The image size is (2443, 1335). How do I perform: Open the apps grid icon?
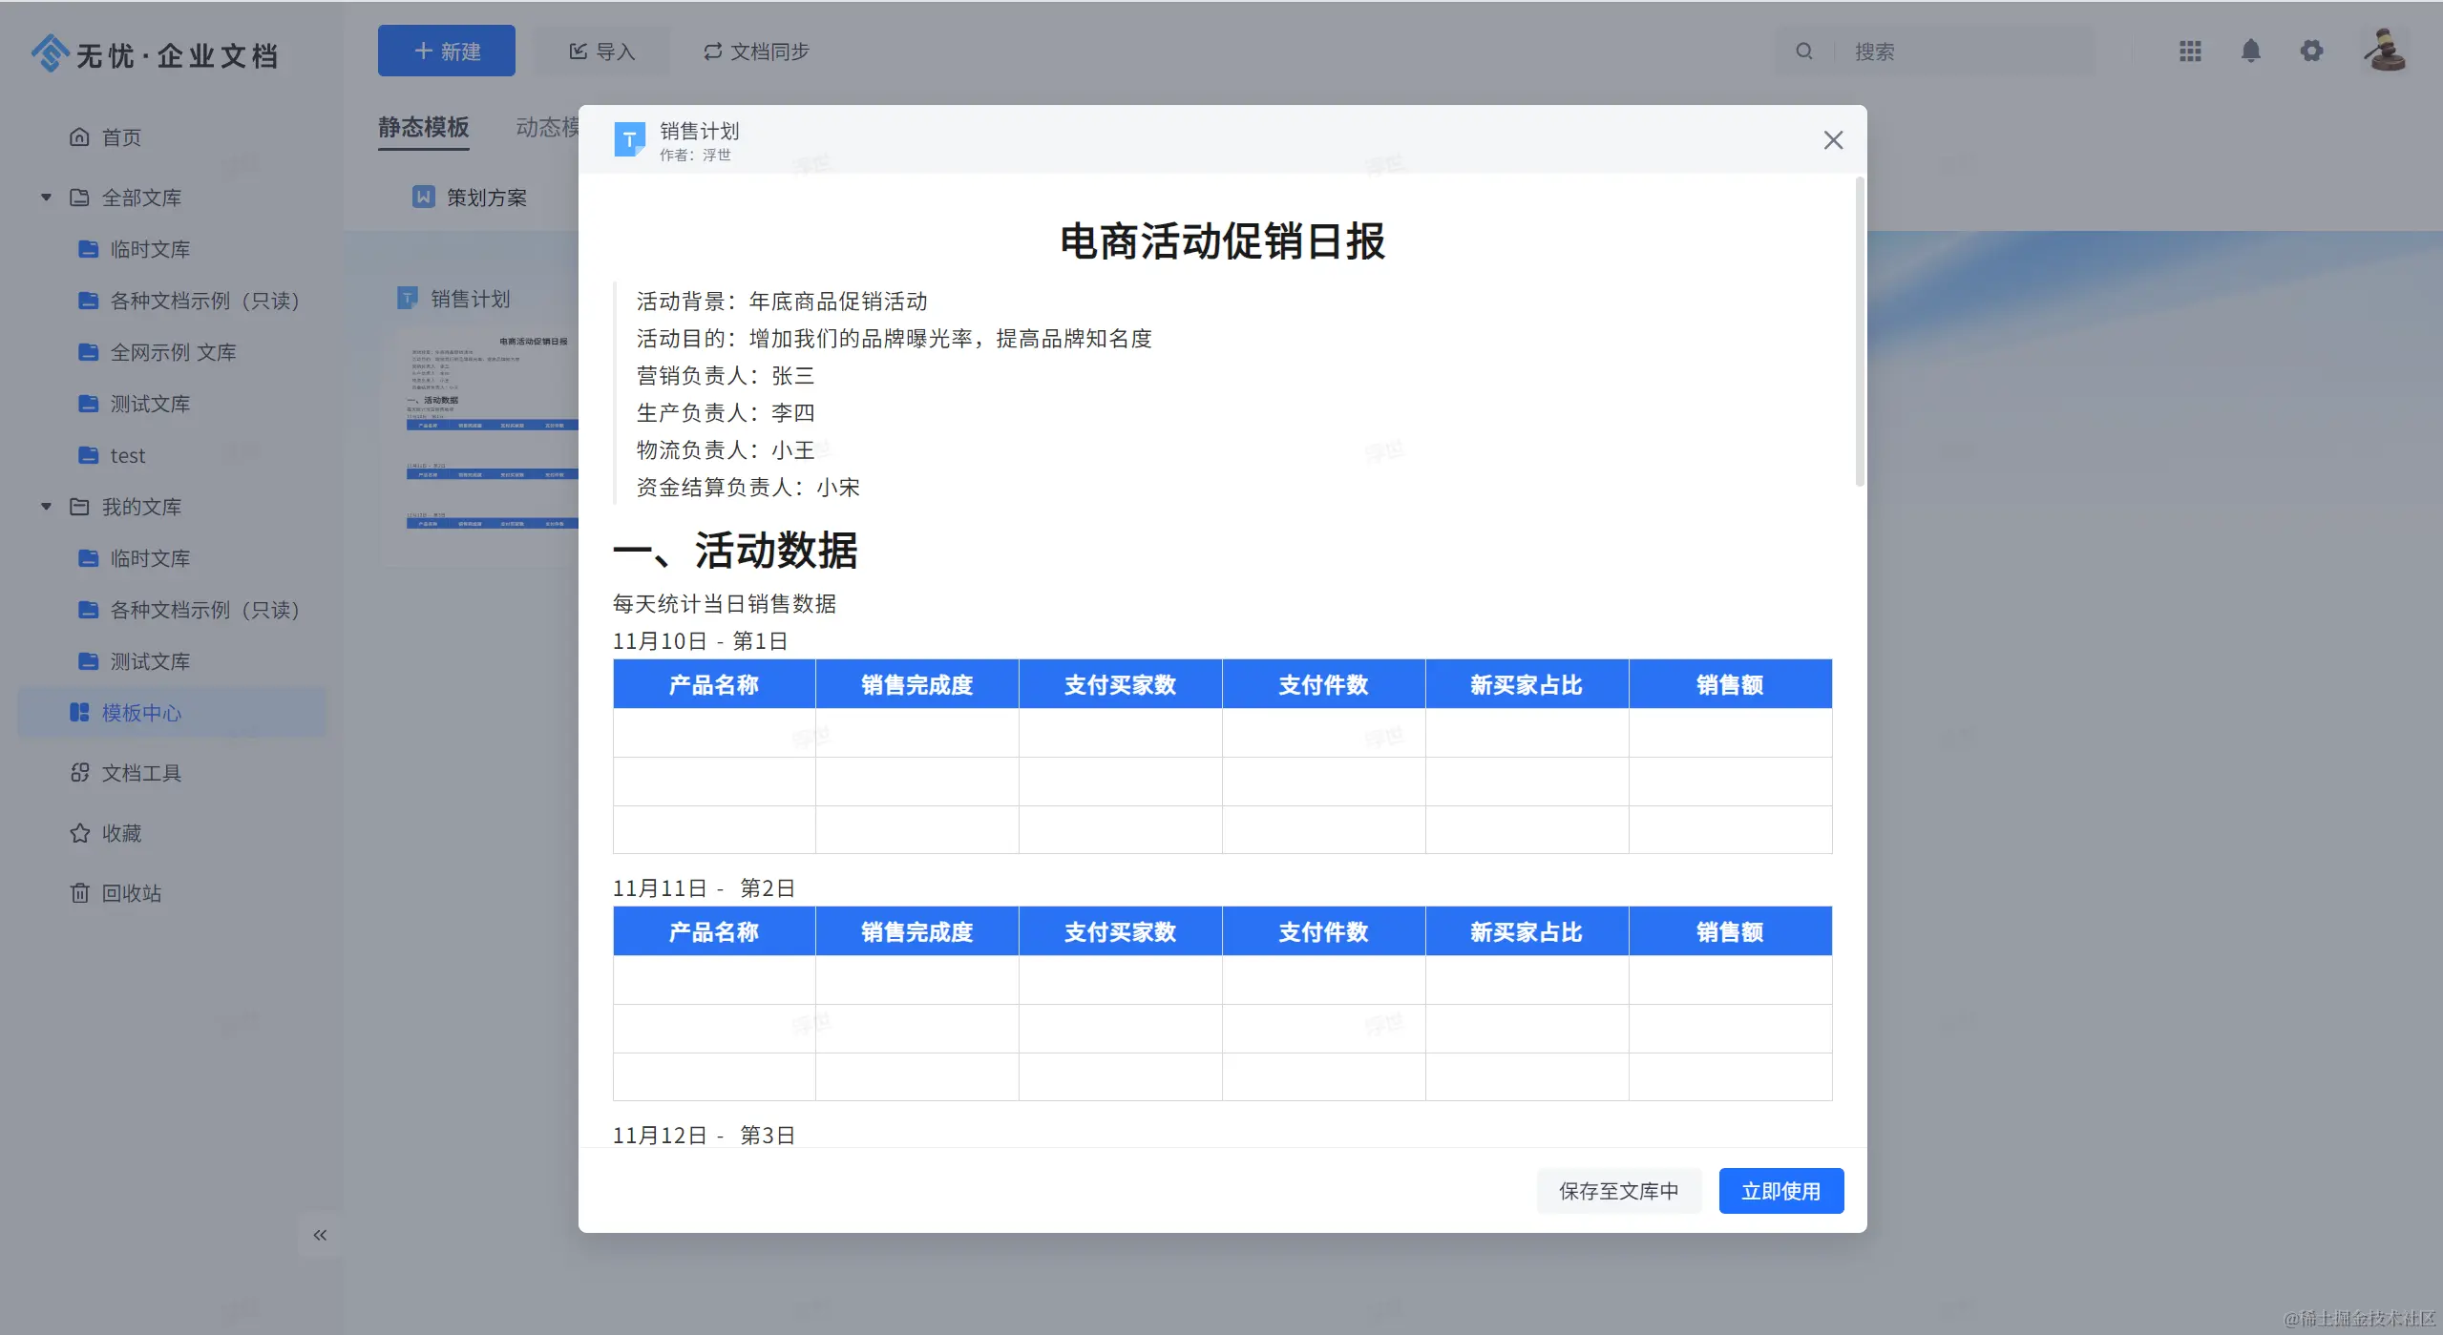(2190, 51)
